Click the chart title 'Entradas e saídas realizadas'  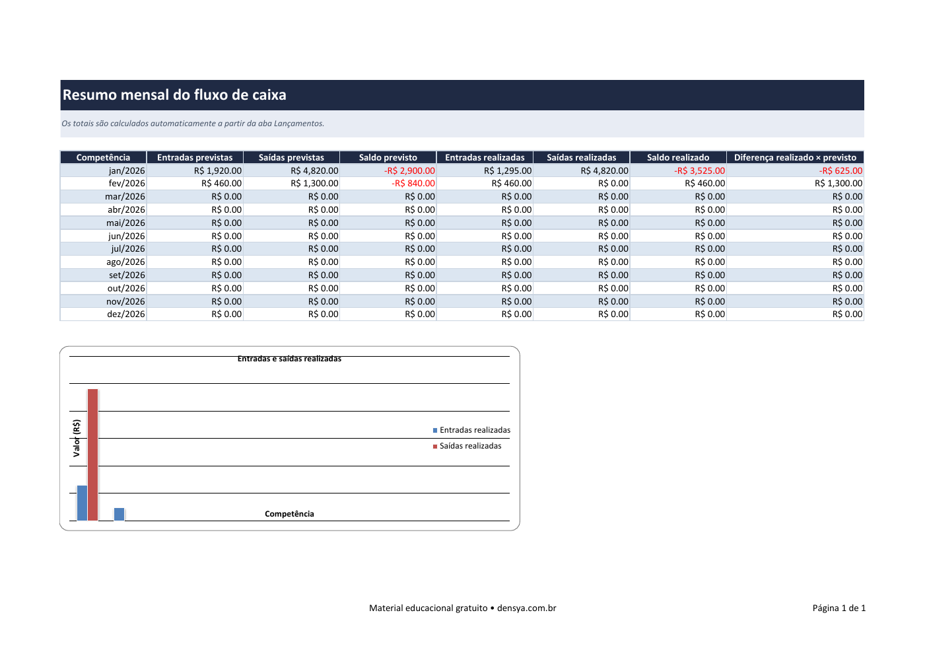click(x=289, y=359)
